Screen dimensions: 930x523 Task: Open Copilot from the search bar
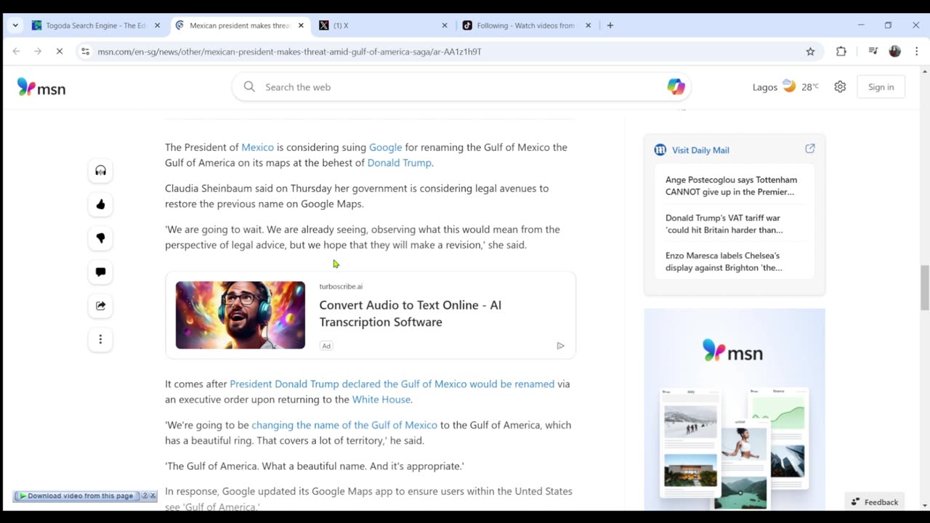tap(676, 87)
